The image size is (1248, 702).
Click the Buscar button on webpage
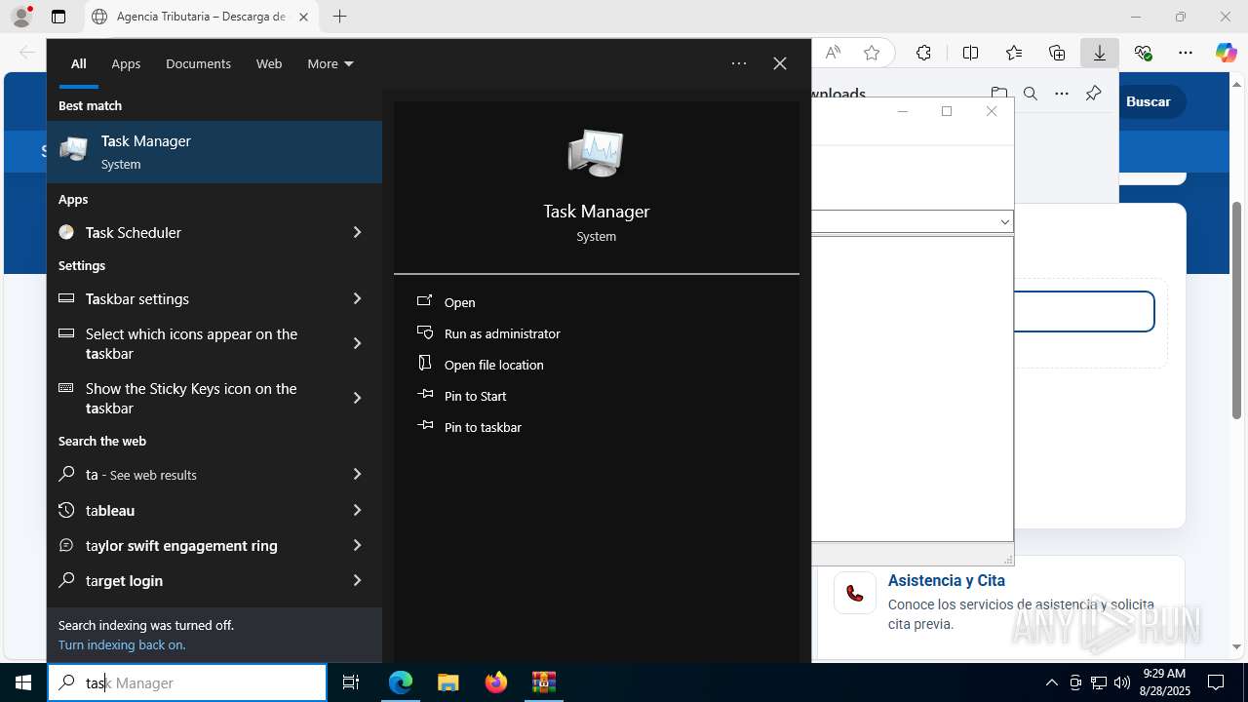coord(1148,101)
